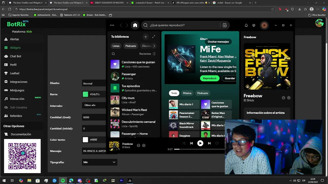Open Olly murs playlist in library
Viewport: 328px width, 184px height.
[x=134, y=100]
